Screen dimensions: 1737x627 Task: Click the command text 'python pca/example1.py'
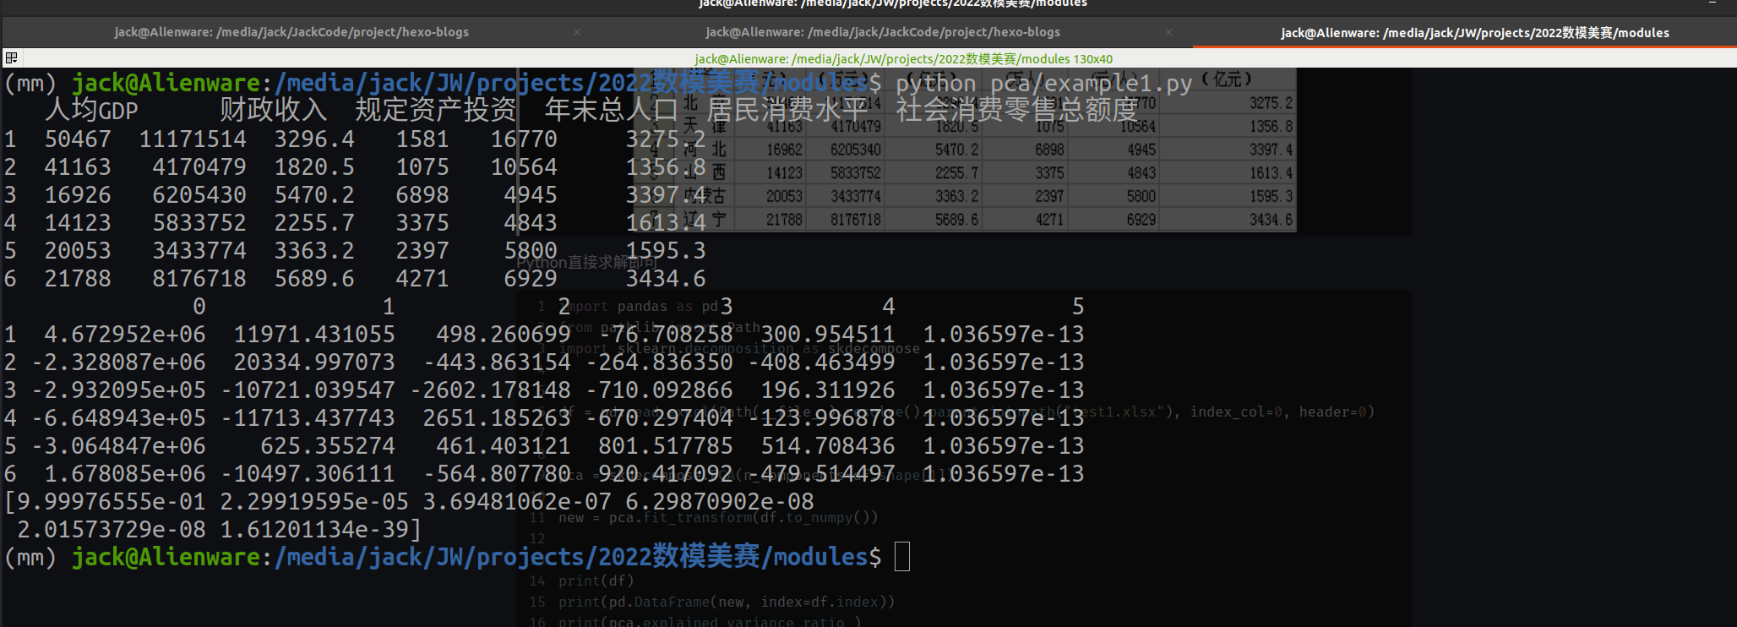(1043, 84)
